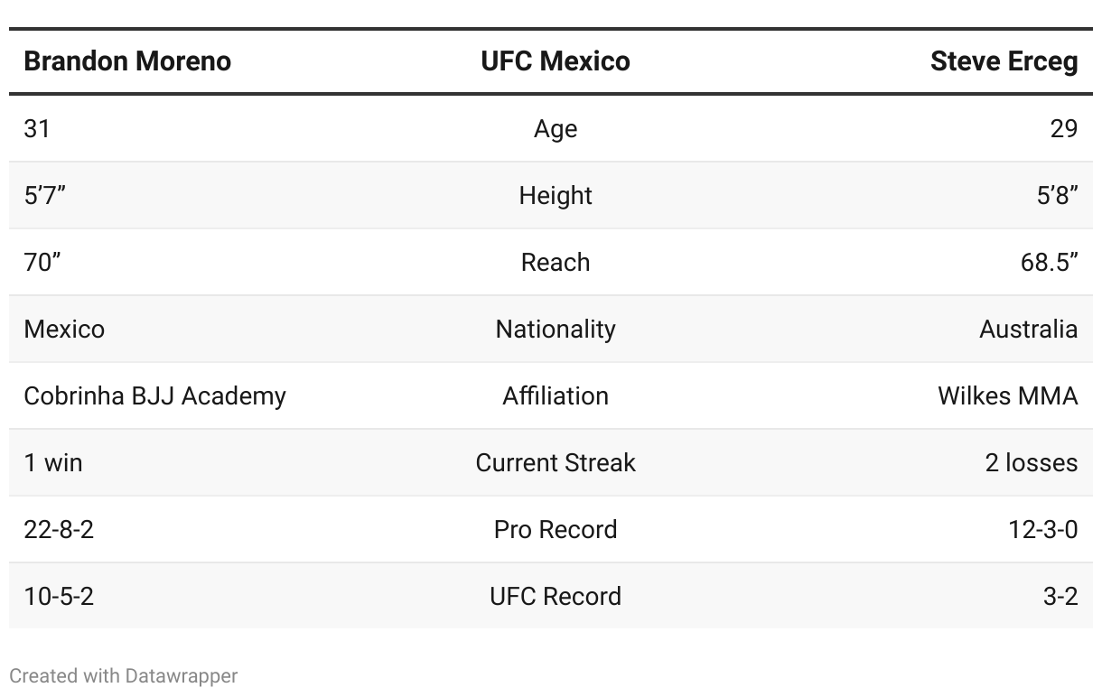Screen dimensions: 1102x697
Task: Click Moreno's 22-8-2 pro record
Action: click(59, 530)
